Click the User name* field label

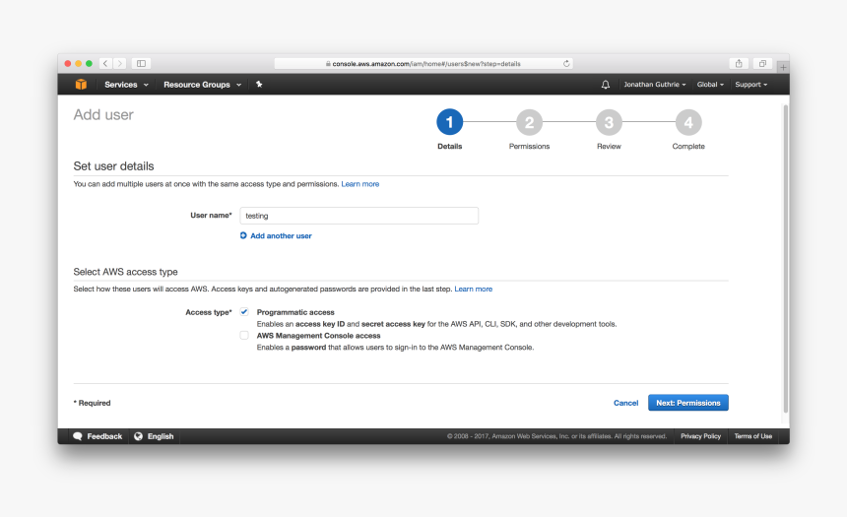(x=211, y=215)
